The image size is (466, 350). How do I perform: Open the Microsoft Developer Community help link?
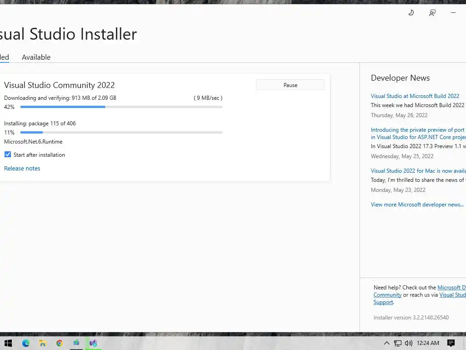pos(451,287)
